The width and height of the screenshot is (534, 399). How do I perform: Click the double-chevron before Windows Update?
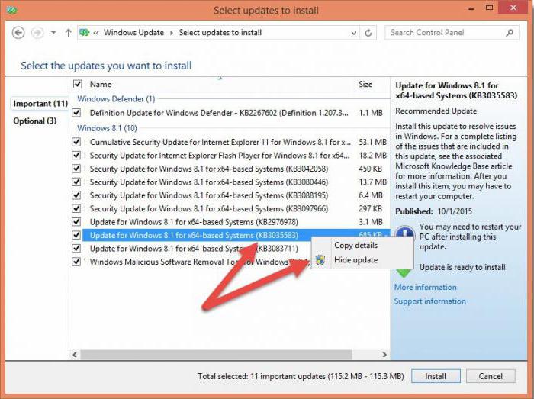coord(96,33)
